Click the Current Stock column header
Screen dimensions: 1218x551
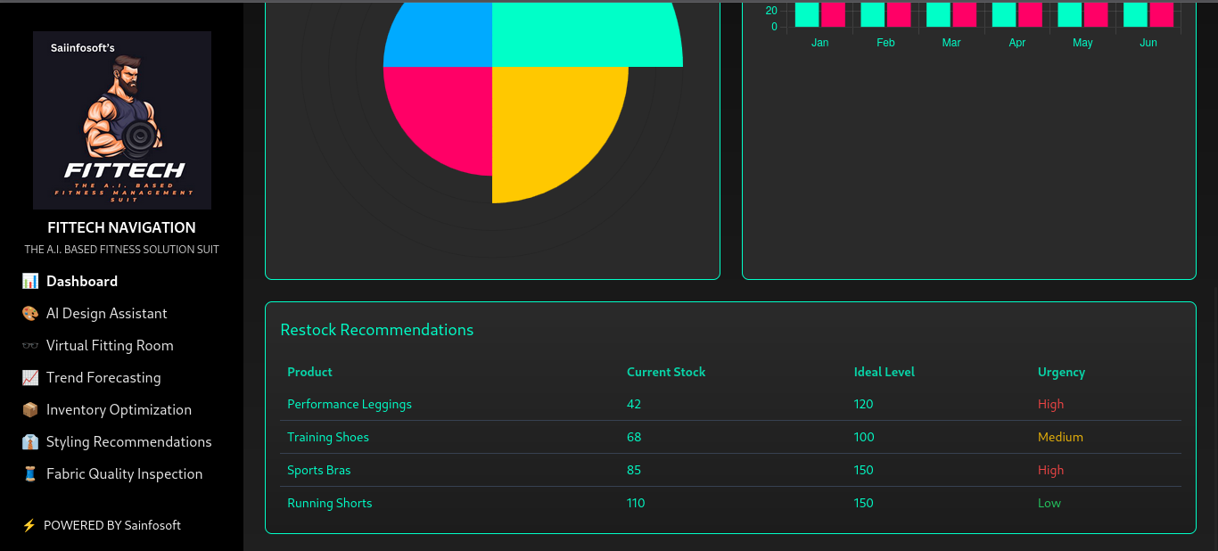(666, 373)
